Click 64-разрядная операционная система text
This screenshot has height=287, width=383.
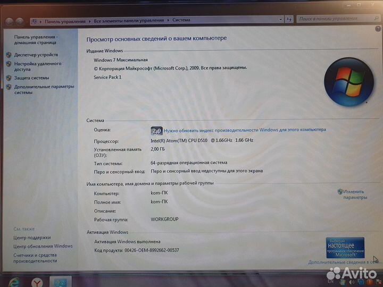189,163
